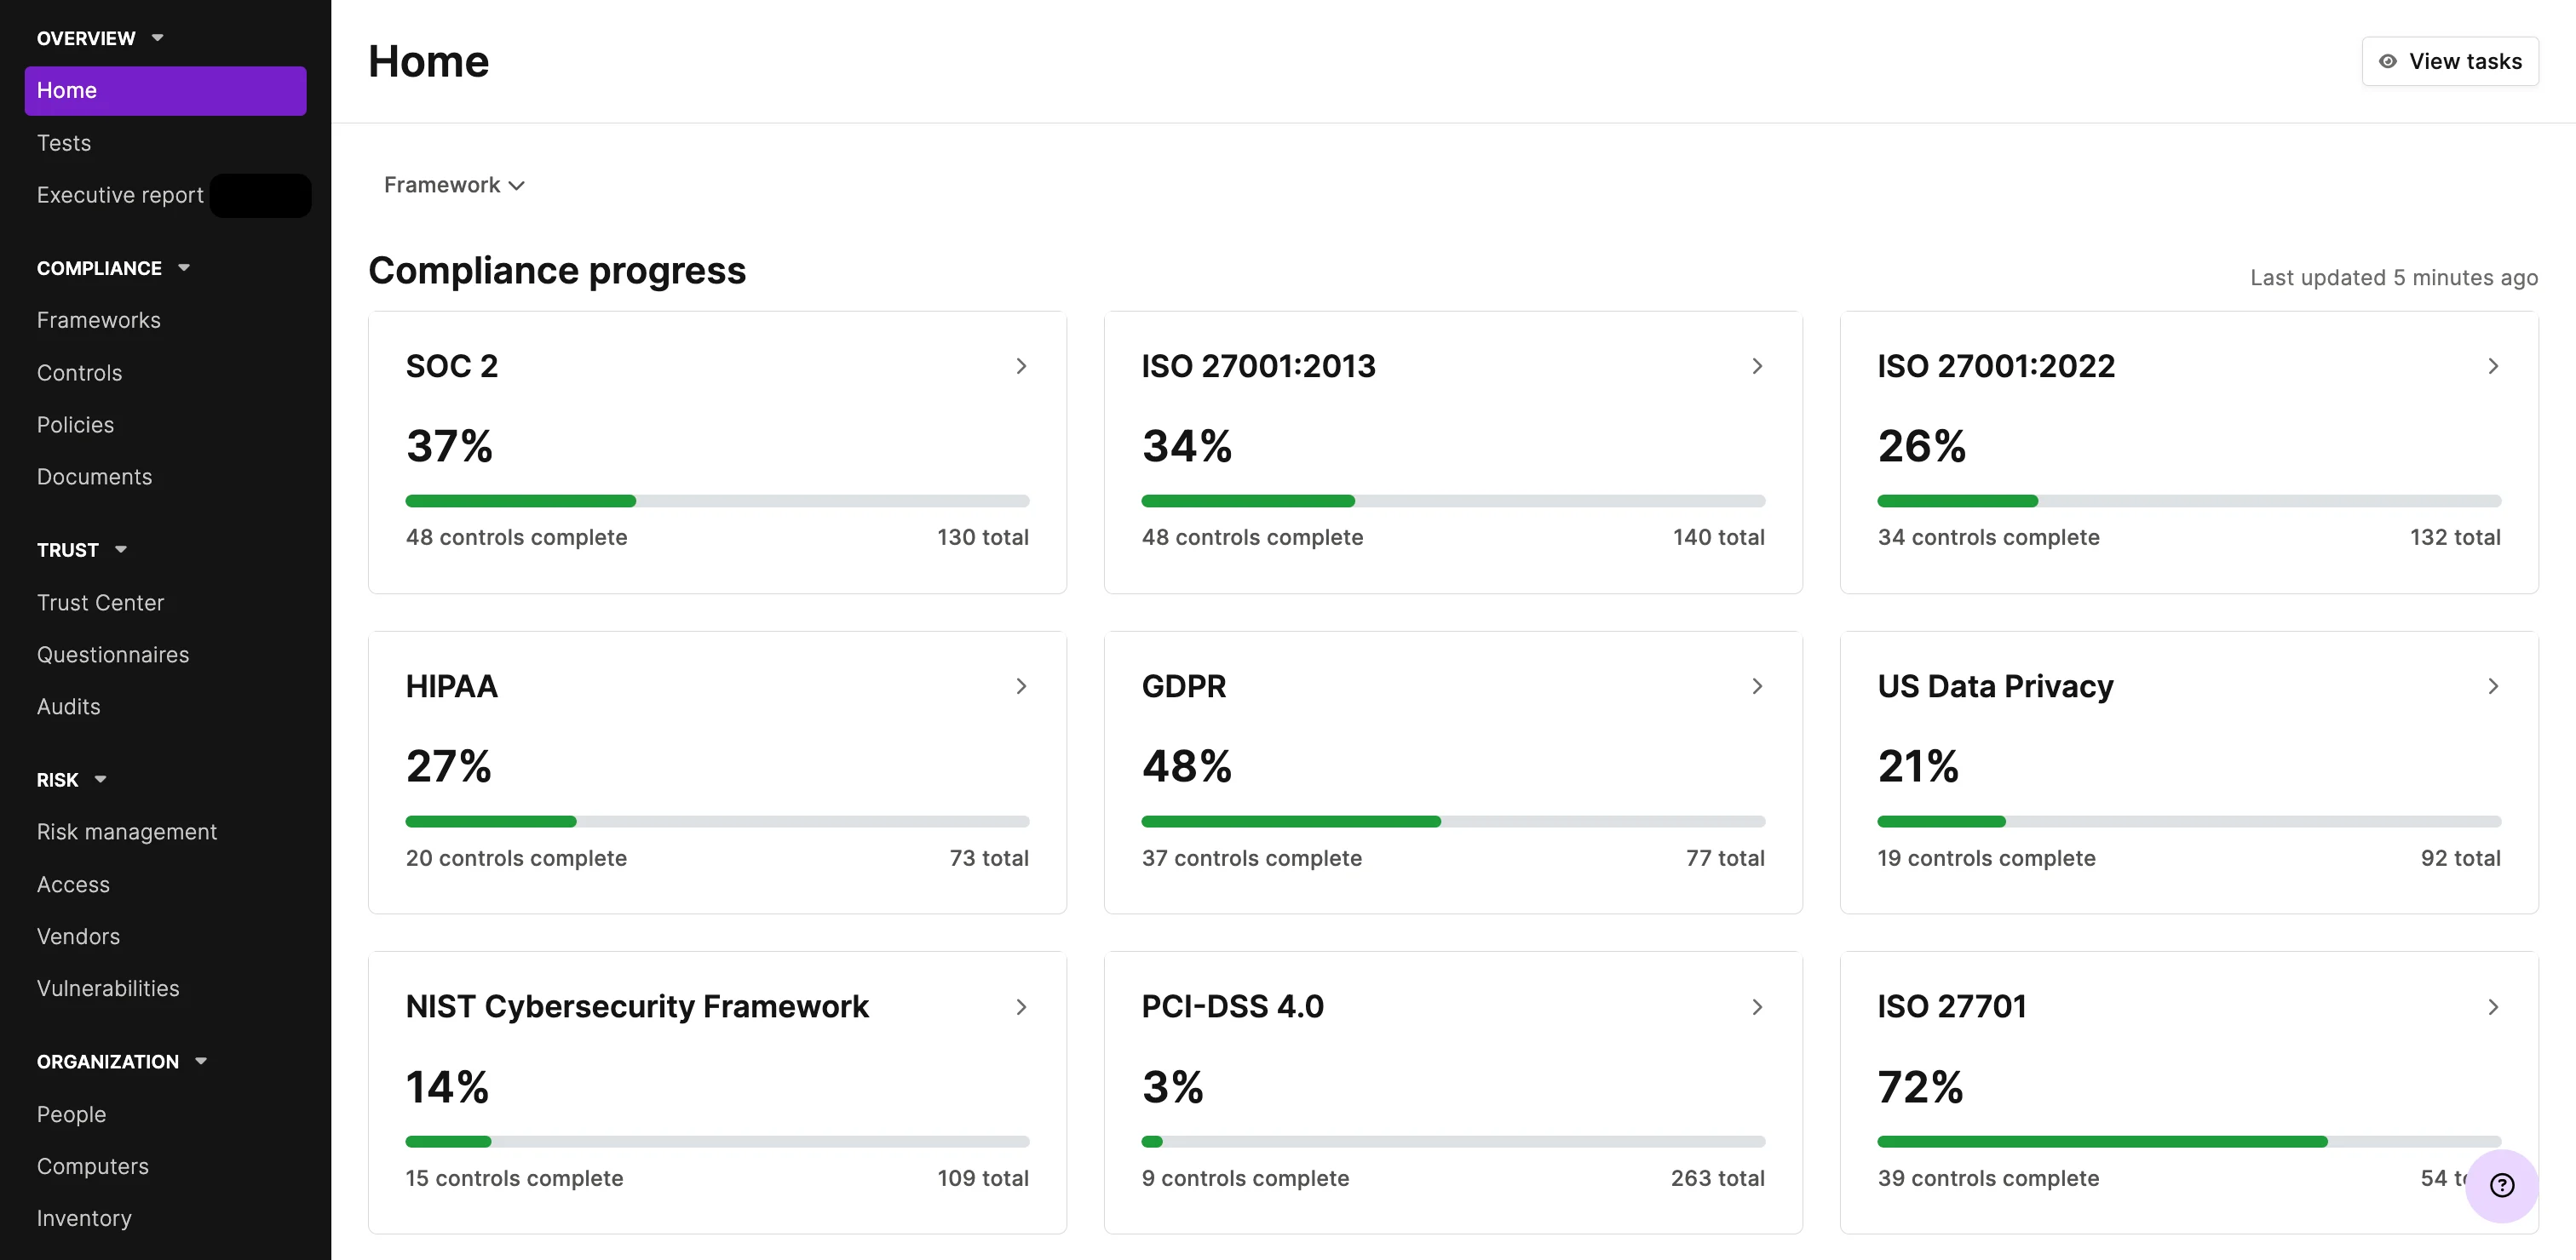Open ISO 27001:2022 via its arrow icon

(2493, 367)
